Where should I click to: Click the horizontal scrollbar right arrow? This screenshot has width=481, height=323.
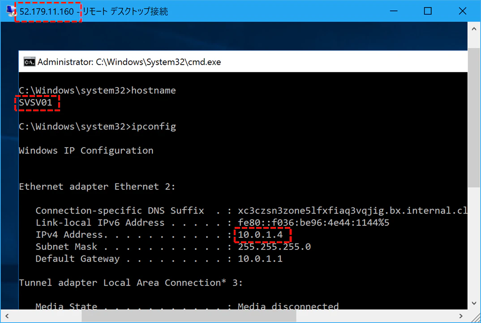460,316
